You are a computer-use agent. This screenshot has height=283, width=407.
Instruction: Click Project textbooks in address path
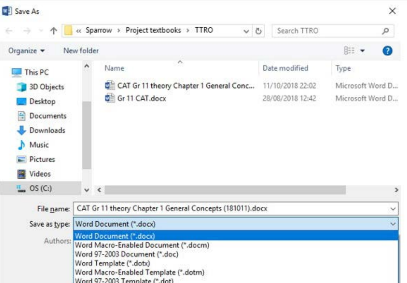pos(153,30)
